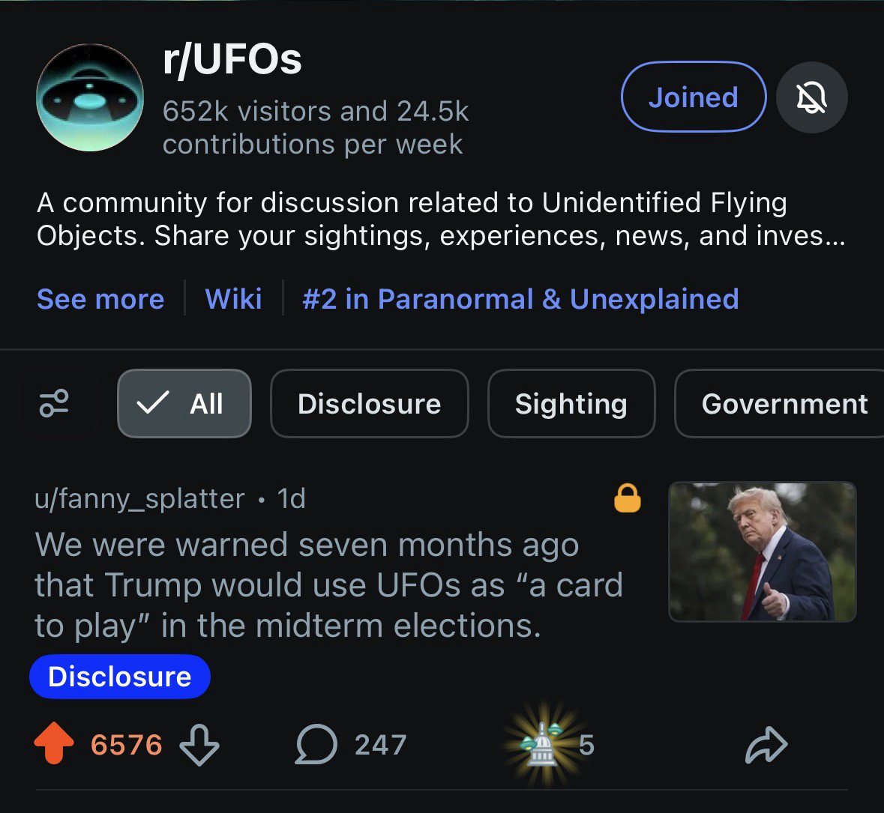This screenshot has width=884, height=813.
Task: Open the post's 247 comments
Action: 351,745
